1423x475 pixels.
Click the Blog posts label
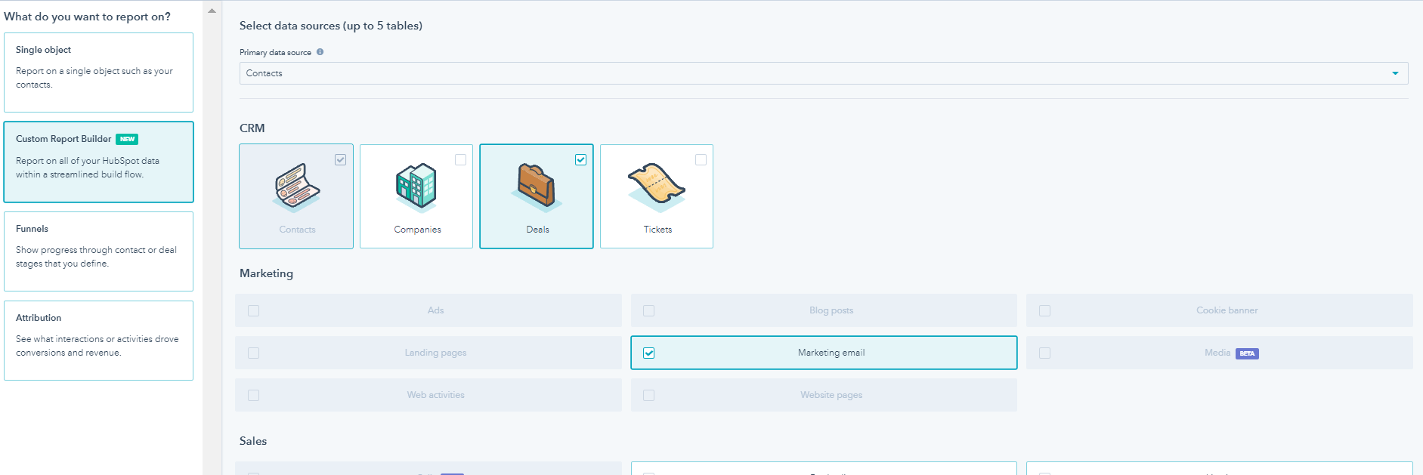point(831,310)
